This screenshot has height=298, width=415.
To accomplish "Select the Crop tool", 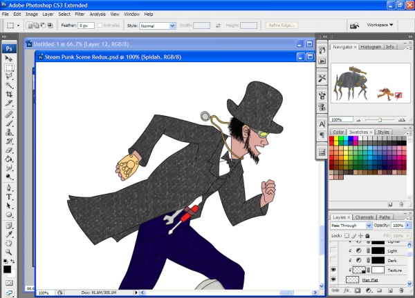I will point(9,94).
